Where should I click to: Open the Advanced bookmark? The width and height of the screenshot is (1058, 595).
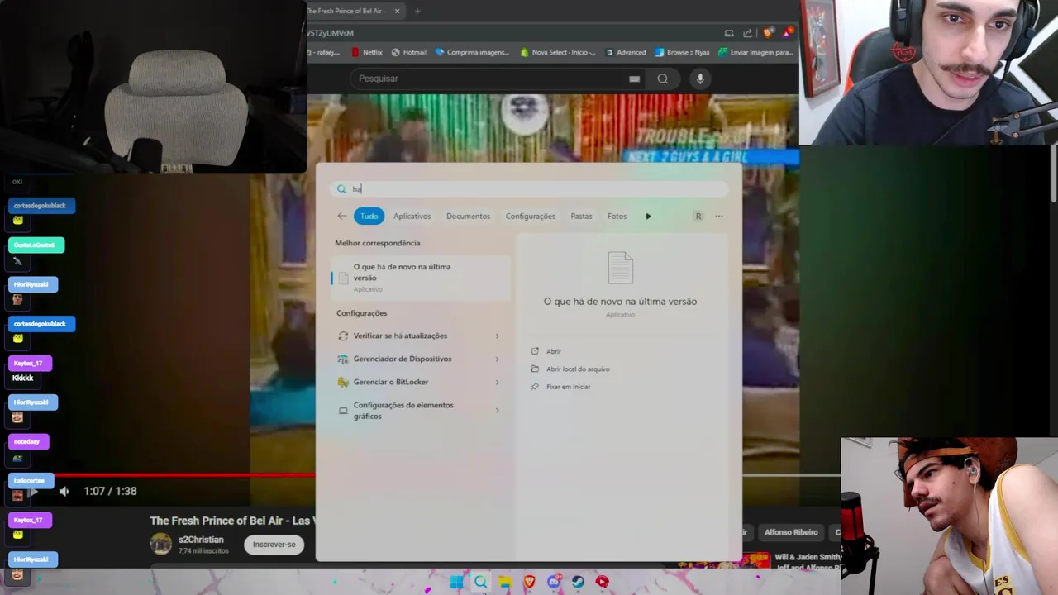(x=626, y=52)
